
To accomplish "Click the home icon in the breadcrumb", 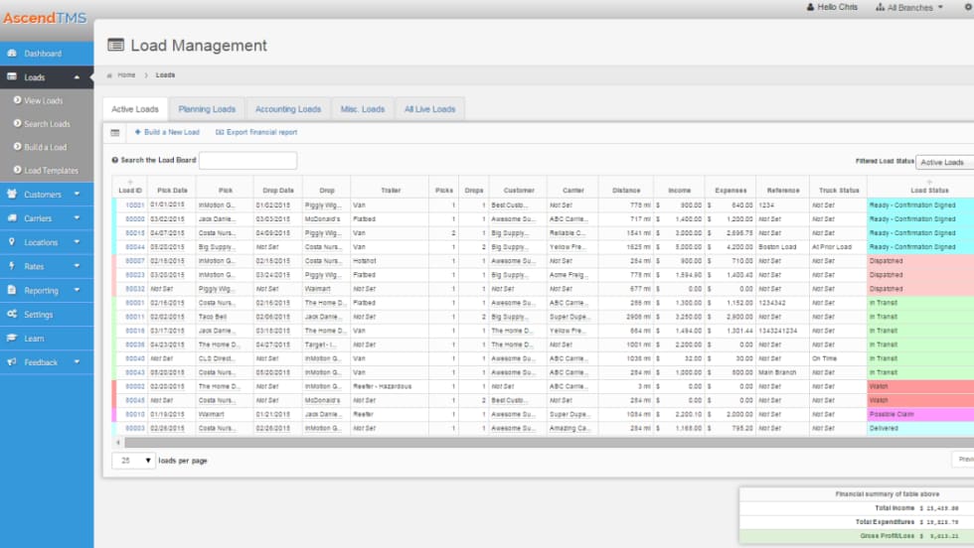I will point(109,75).
